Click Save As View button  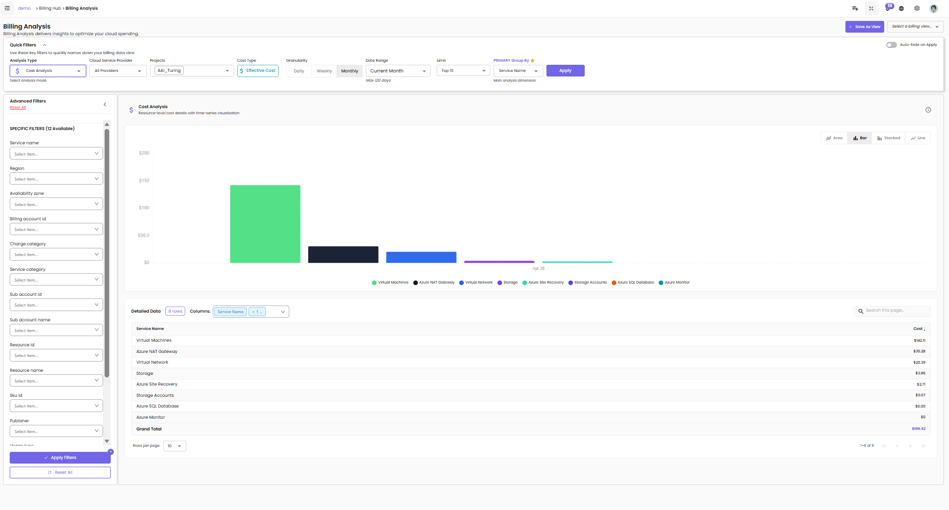(864, 27)
